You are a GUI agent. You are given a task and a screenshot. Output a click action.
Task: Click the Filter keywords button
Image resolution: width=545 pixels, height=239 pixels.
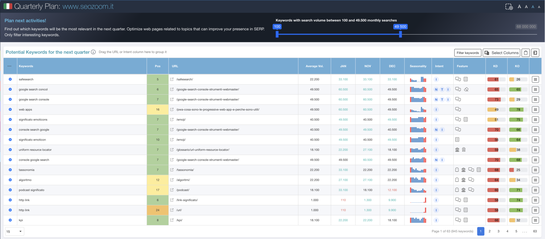click(468, 53)
